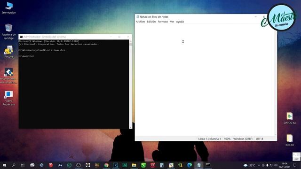Select the Recuva desktop shortcut
Image resolution: width=301 pixels, height=169 pixels.
coord(8,52)
